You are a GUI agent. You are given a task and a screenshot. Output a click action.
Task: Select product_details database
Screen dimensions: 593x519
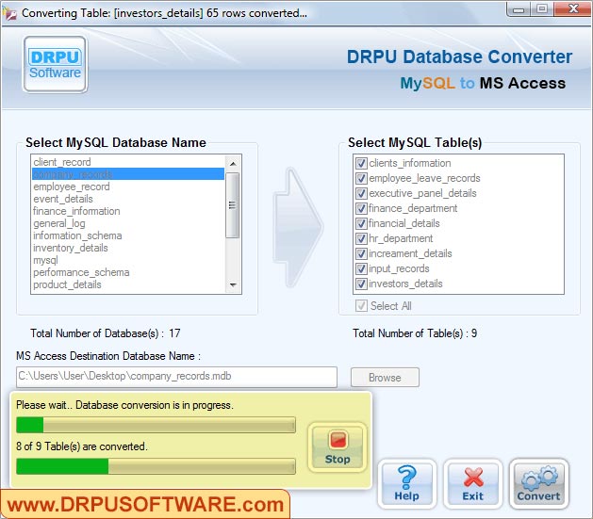pyautogui.click(x=128, y=284)
